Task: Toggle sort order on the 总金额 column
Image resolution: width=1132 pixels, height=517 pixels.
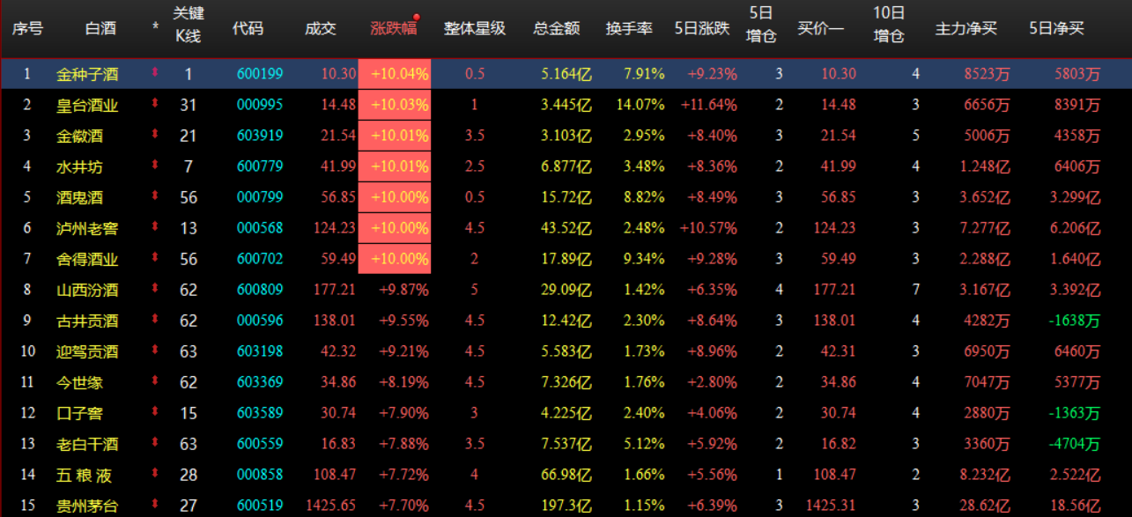Action: [x=559, y=27]
